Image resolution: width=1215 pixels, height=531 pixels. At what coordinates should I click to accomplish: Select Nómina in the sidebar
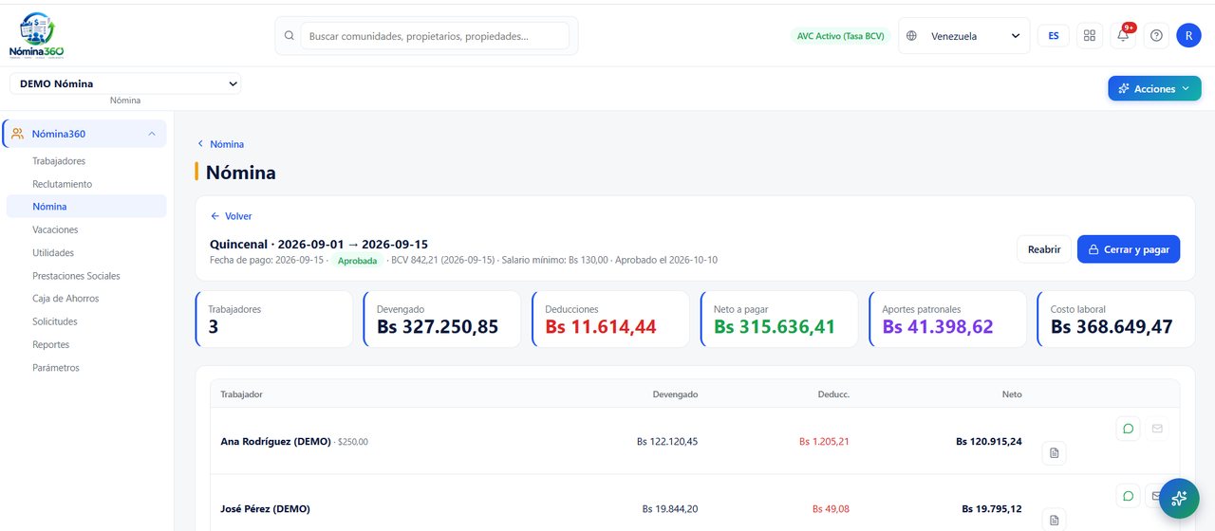click(85, 207)
